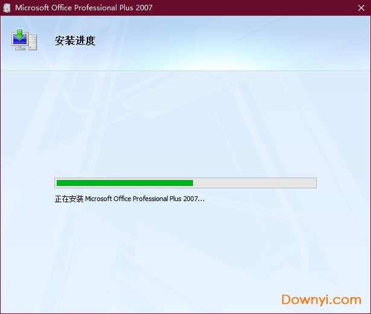
Task: Click the green download arrow on setup icon
Action: point(20,34)
